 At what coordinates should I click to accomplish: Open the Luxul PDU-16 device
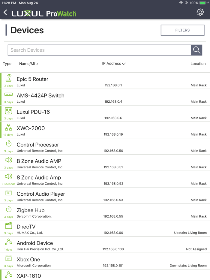(x=105, y=113)
